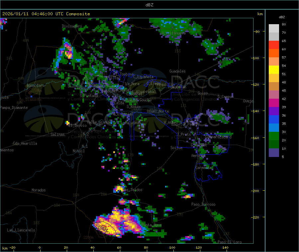
Task: Click the El_Desvio location label
Action: pyautogui.click(x=77, y=126)
